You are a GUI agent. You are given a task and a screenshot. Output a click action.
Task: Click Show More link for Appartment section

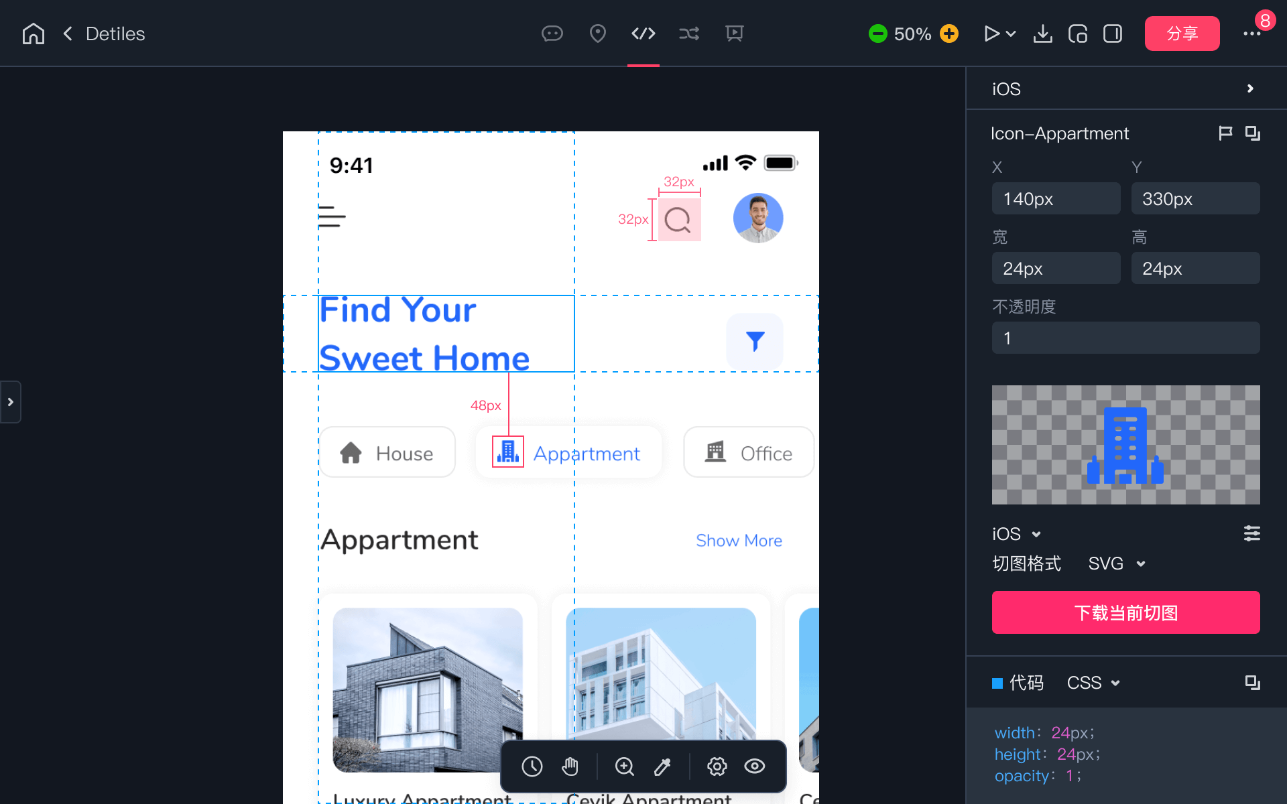tap(739, 539)
